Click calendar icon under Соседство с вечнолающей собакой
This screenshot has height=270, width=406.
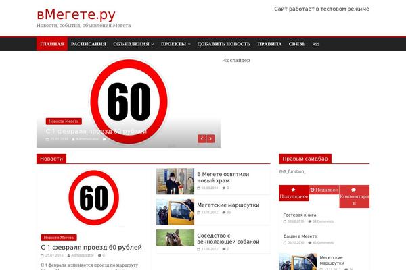[x=198, y=249]
